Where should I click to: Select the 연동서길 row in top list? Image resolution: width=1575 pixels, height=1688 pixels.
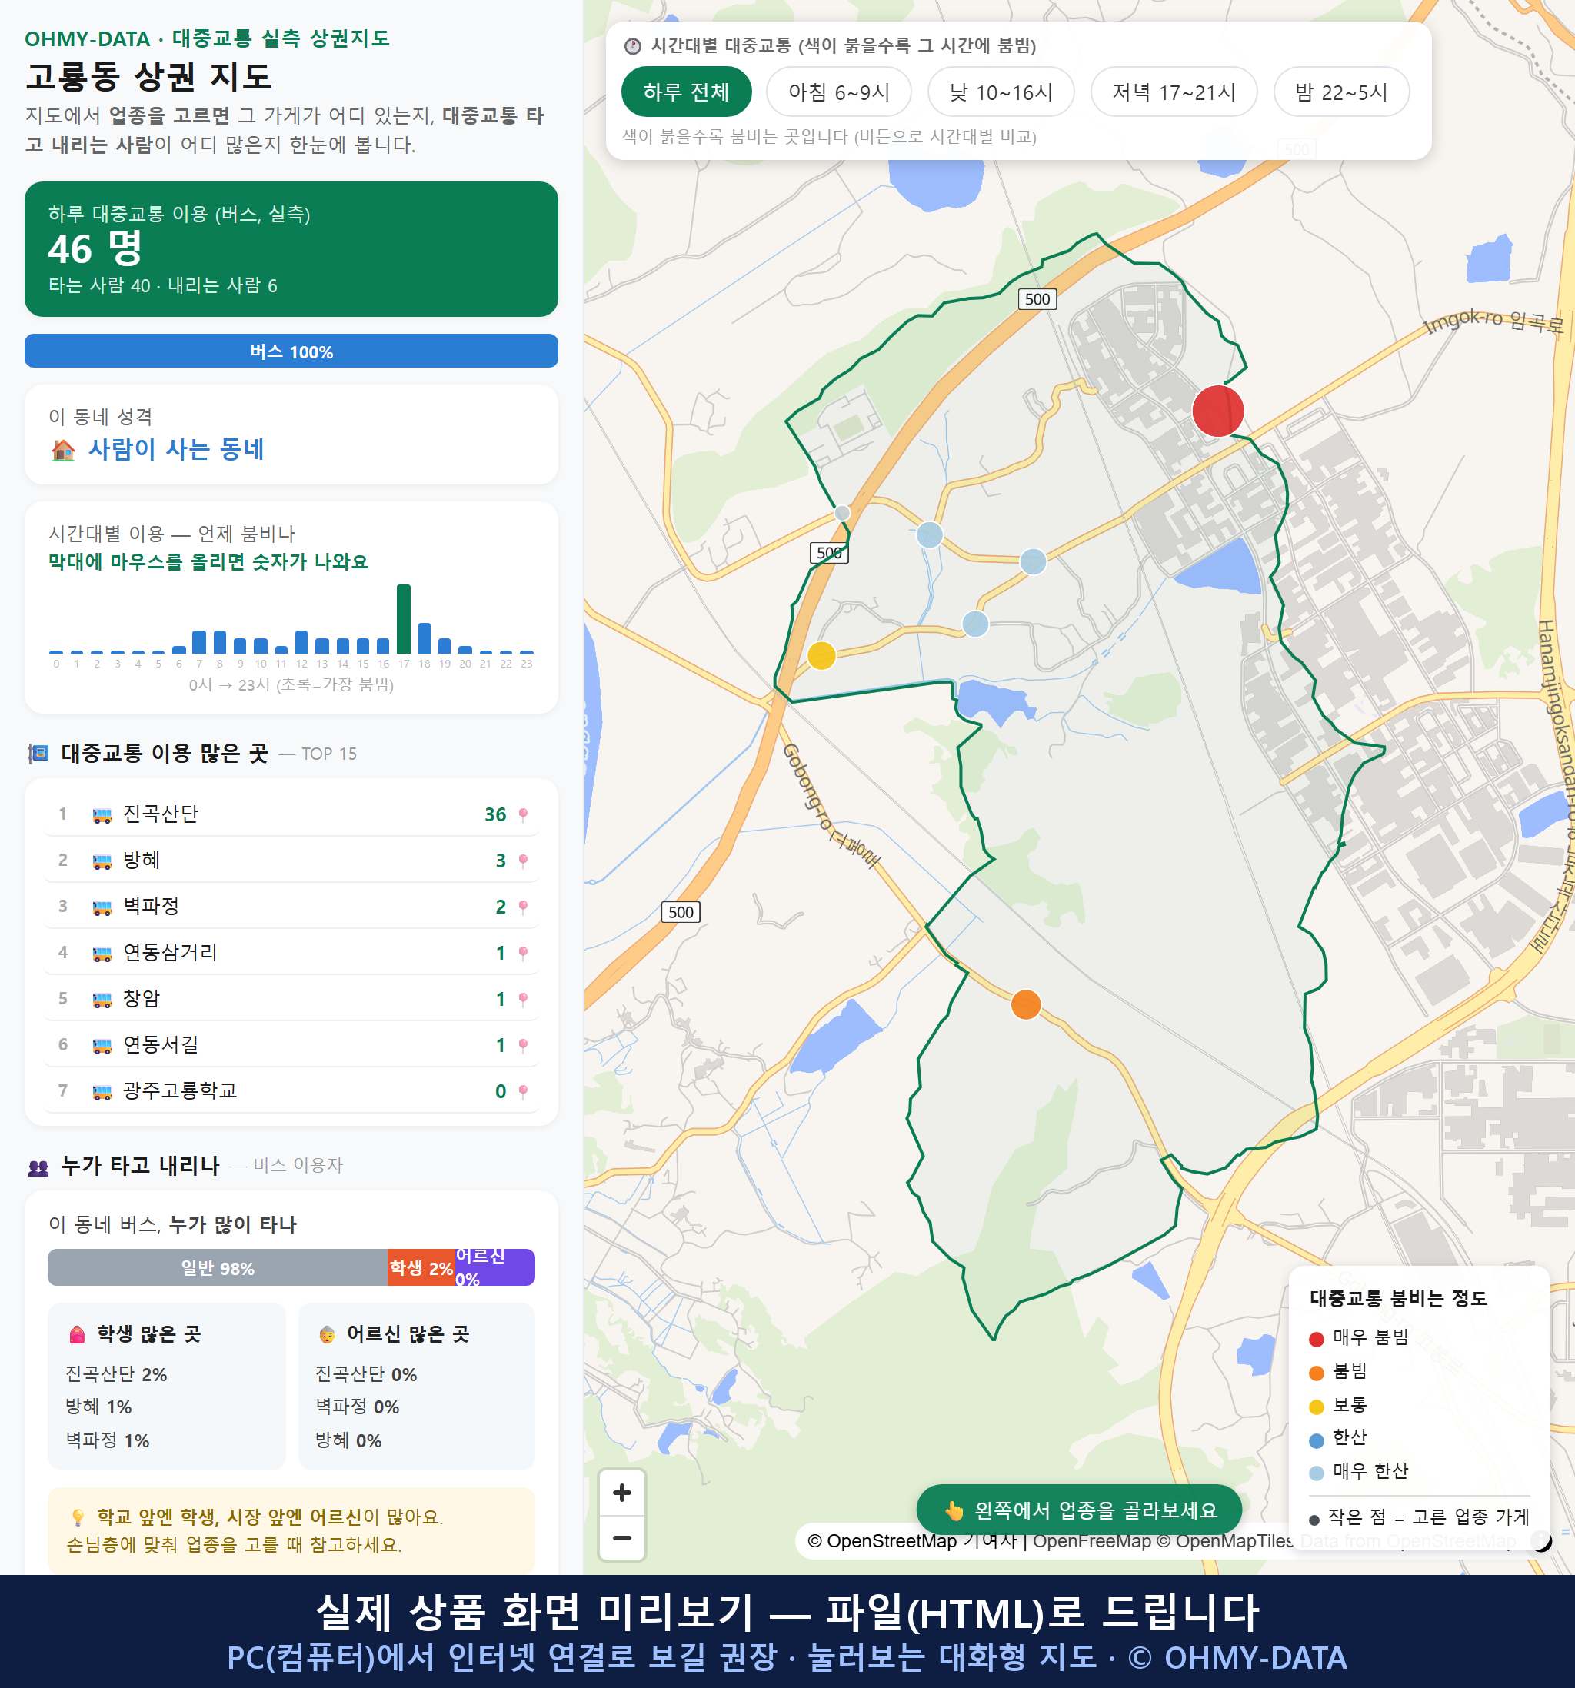(x=291, y=1044)
